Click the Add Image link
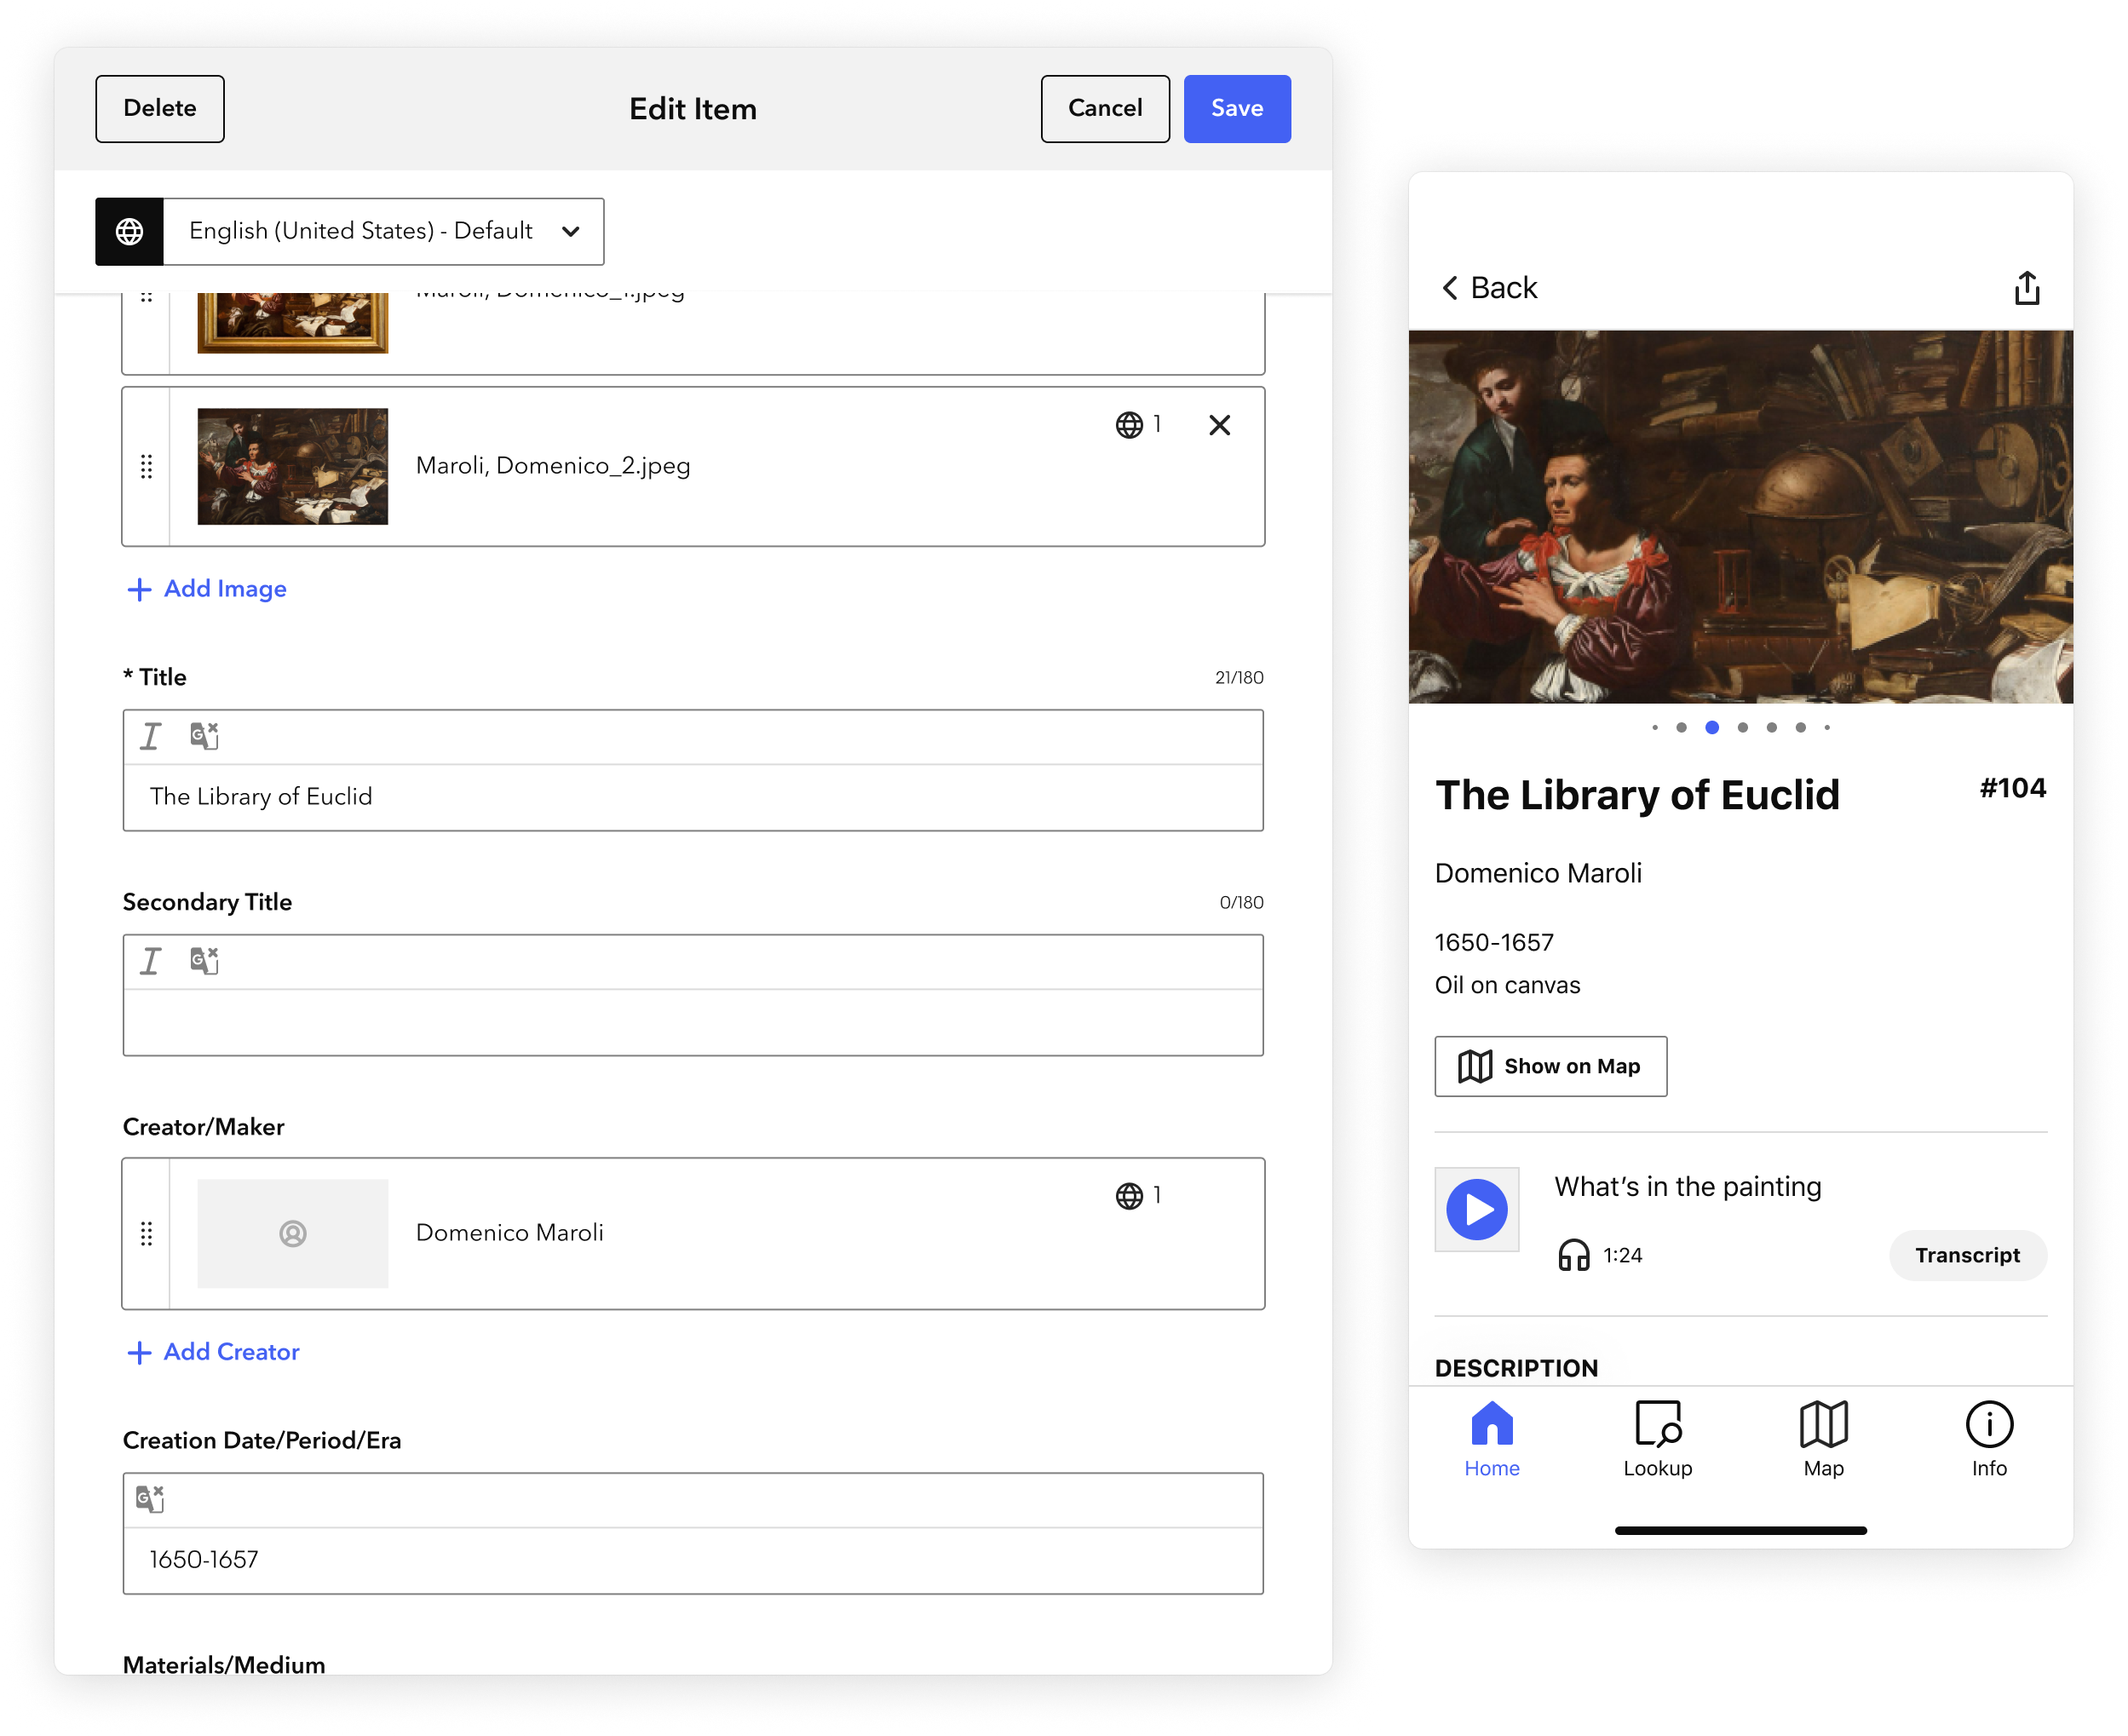This screenshot has width=2128, height=1736. [207, 589]
